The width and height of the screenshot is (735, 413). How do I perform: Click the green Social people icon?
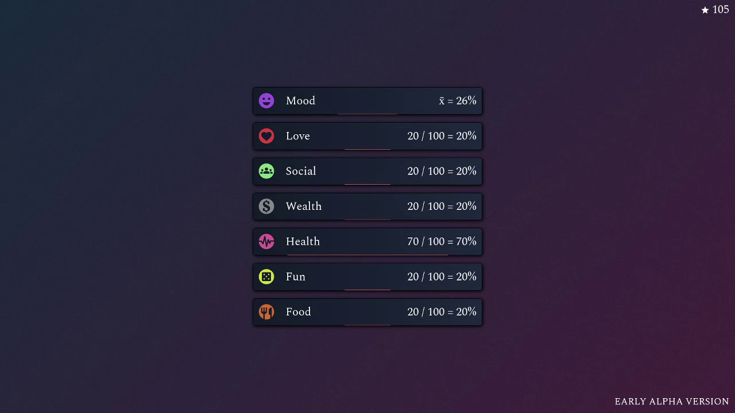(x=266, y=171)
